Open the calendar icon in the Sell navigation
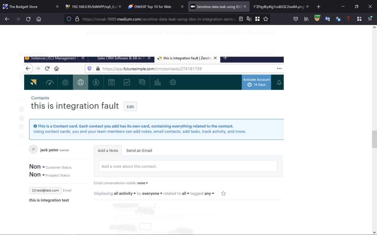This screenshot has width=377, height=235. [x=112, y=82]
